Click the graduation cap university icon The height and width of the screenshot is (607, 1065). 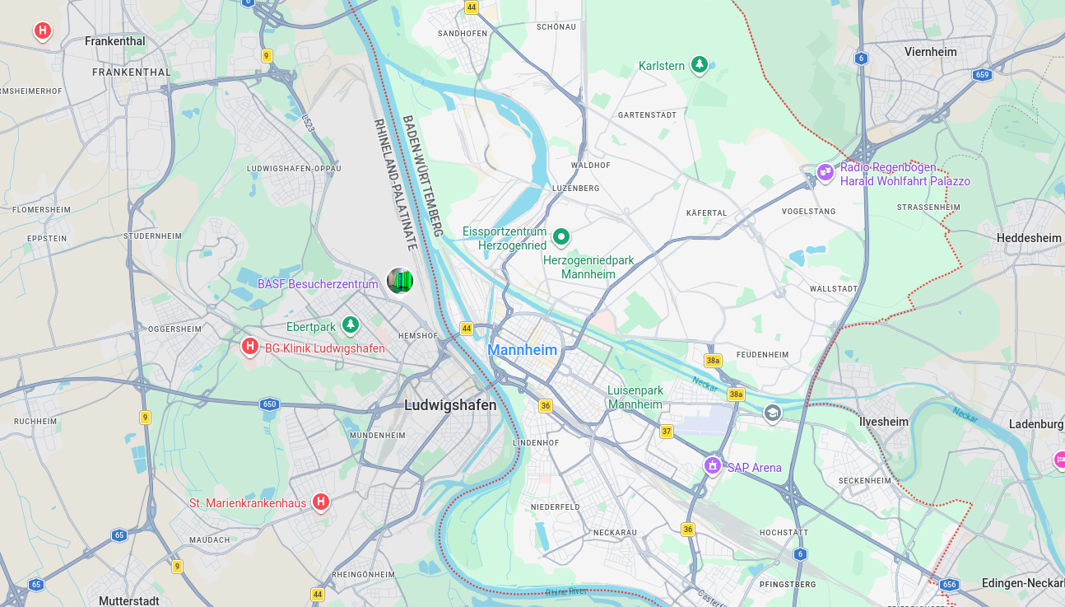point(772,413)
